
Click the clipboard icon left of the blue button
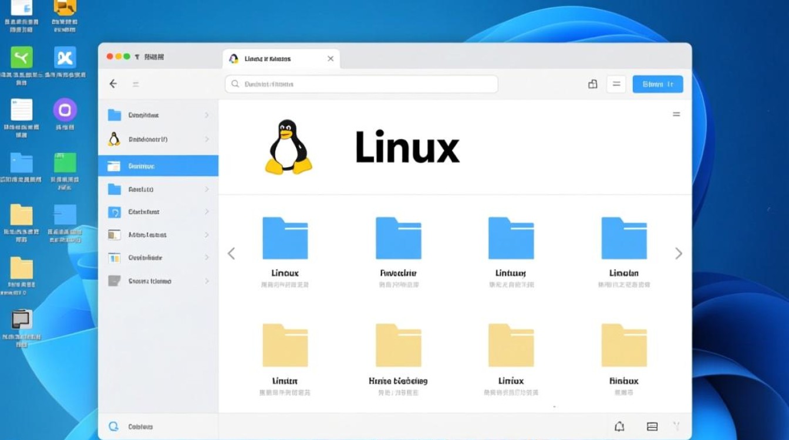[x=592, y=84]
